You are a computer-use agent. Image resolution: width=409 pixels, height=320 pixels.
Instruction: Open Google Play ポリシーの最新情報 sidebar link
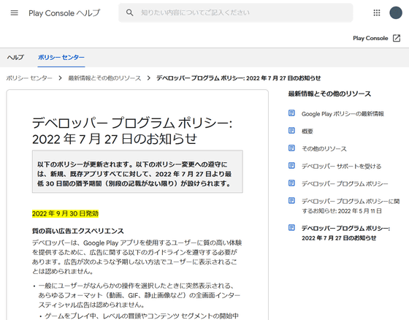pos(343,114)
